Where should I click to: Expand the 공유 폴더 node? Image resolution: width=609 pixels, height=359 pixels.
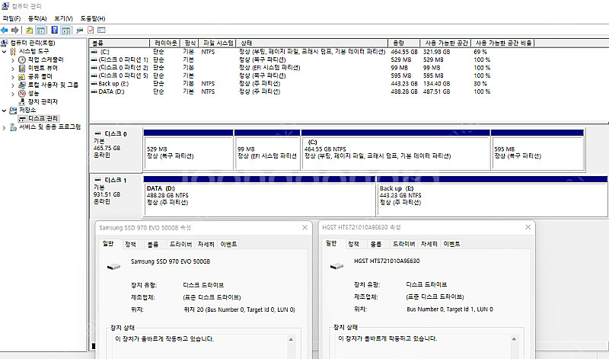coord(13,77)
